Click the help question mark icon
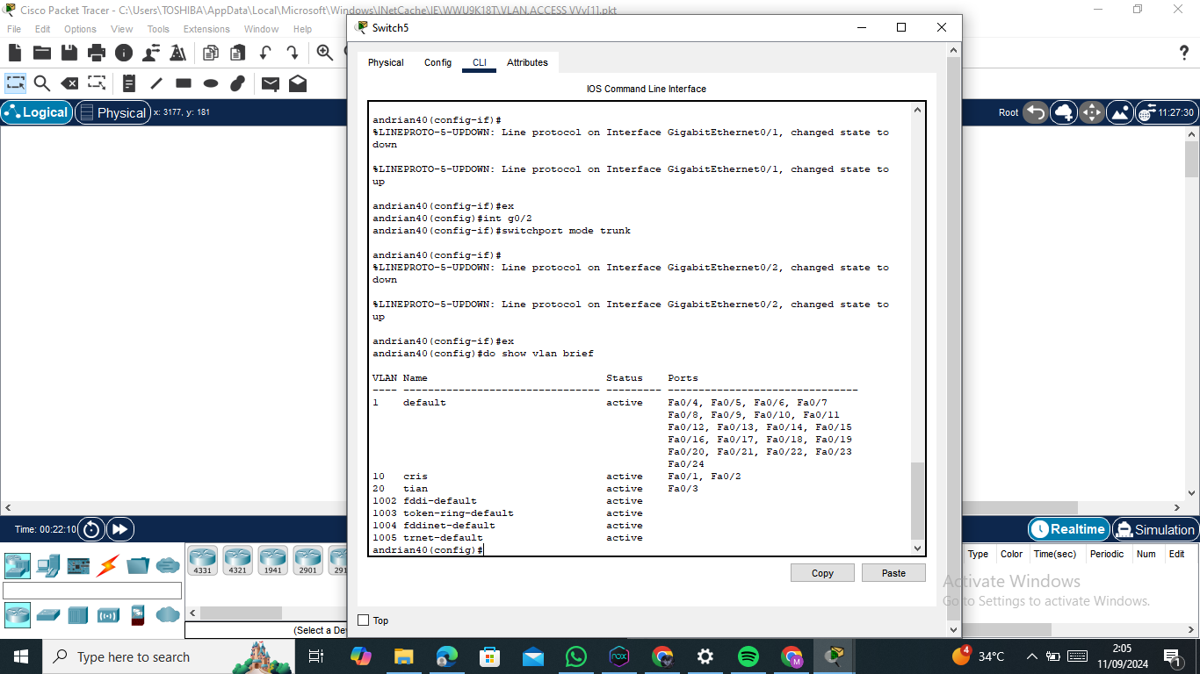Screen dimensions: 1200x674 1183,53
